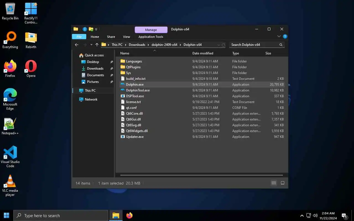Image resolution: width=354 pixels, height=221 pixels.
Task: Select the Visual Studio Code desktop shortcut
Action: click(x=10, y=157)
